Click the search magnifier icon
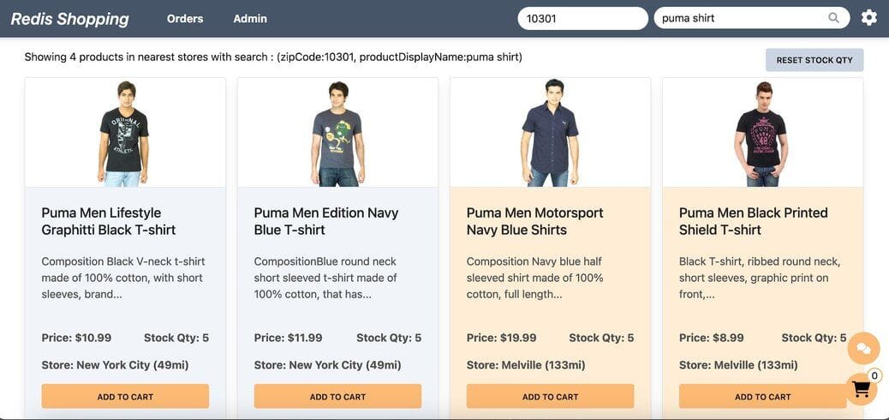 (x=833, y=18)
